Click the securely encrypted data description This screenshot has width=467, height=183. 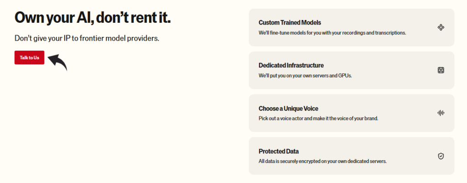[322, 161]
